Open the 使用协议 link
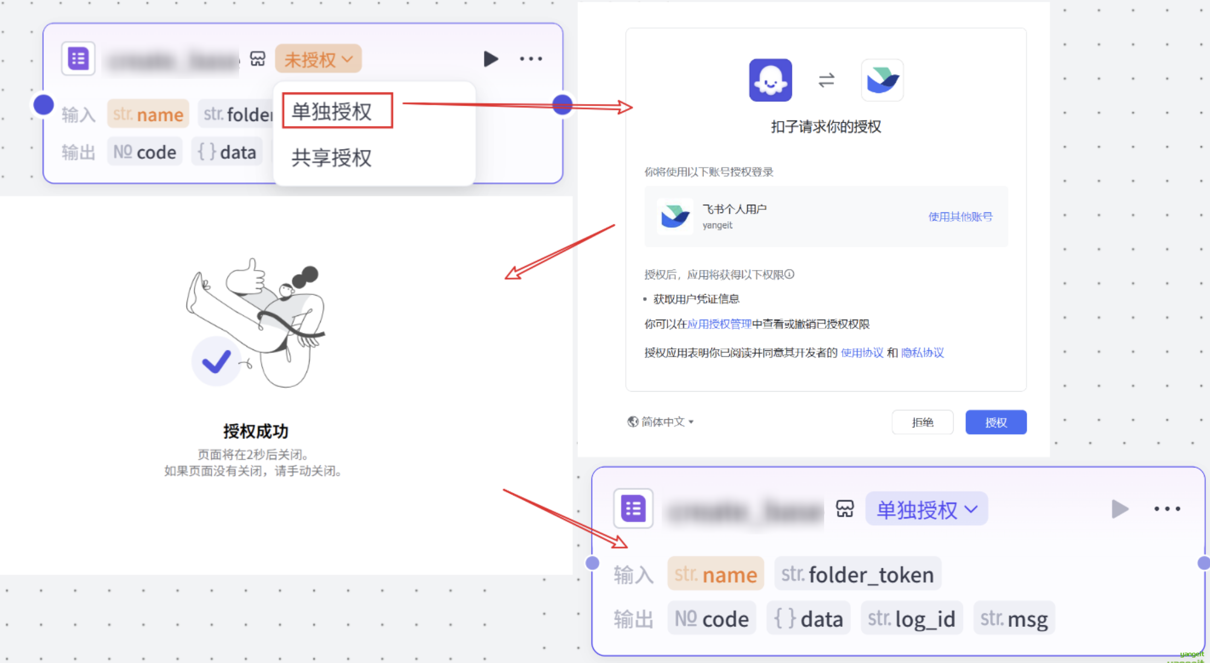Image resolution: width=1210 pixels, height=663 pixels. (x=861, y=353)
